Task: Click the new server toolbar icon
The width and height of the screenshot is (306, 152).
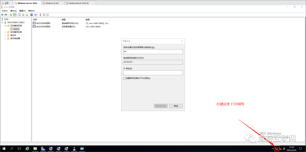Action: pos(41,15)
